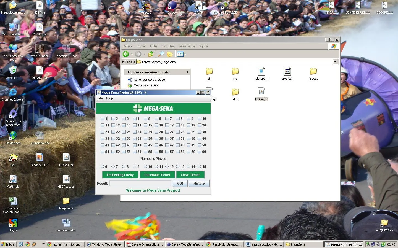This screenshot has height=248, width=398.
Task: Open Meu computador desktop icon
Action: tap(13, 29)
